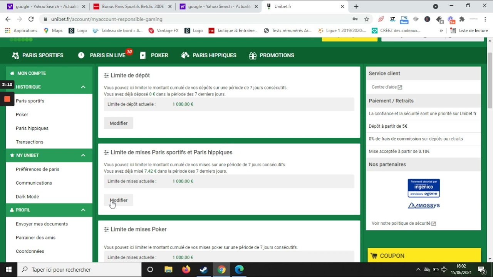Collapse the Historique sidebar section
The image size is (493, 277).
point(83,87)
